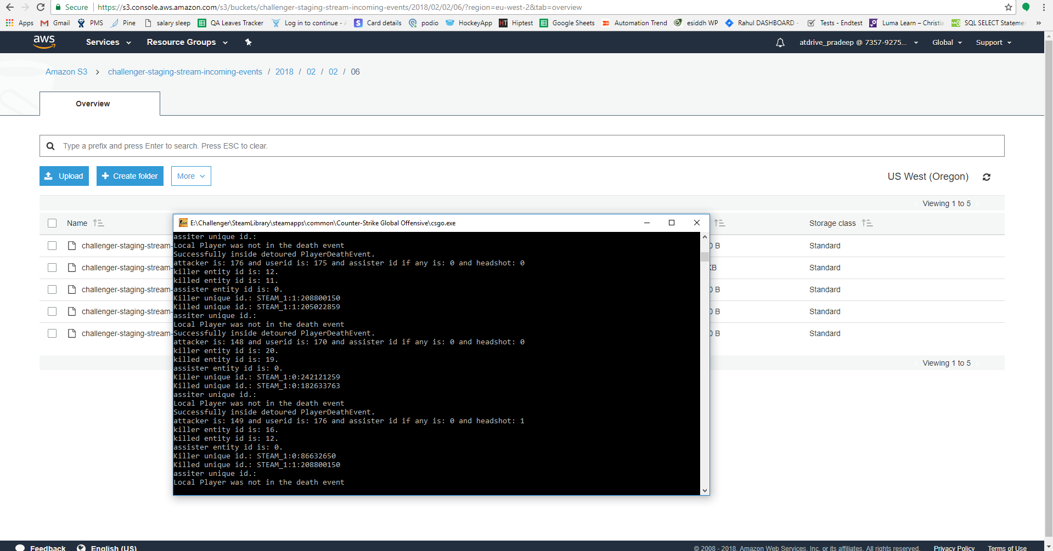Click the refresh icon next to US West (Oregon)
The image size is (1053, 551).
click(986, 177)
